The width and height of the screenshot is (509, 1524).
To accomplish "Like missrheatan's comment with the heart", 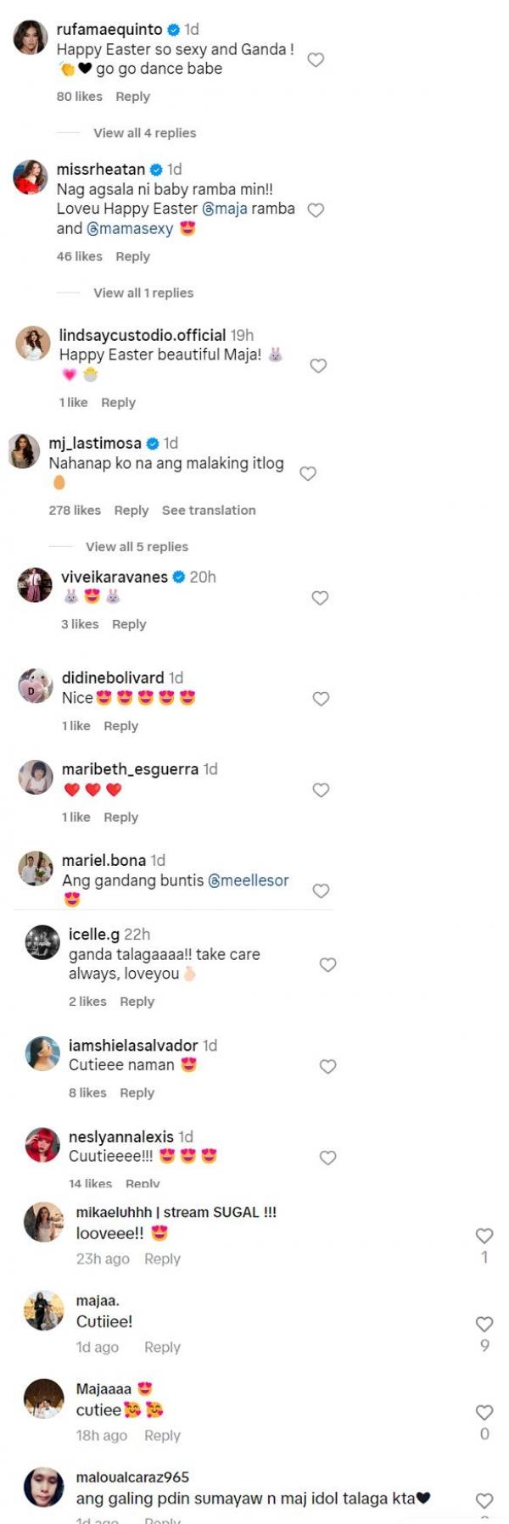I will [x=316, y=210].
